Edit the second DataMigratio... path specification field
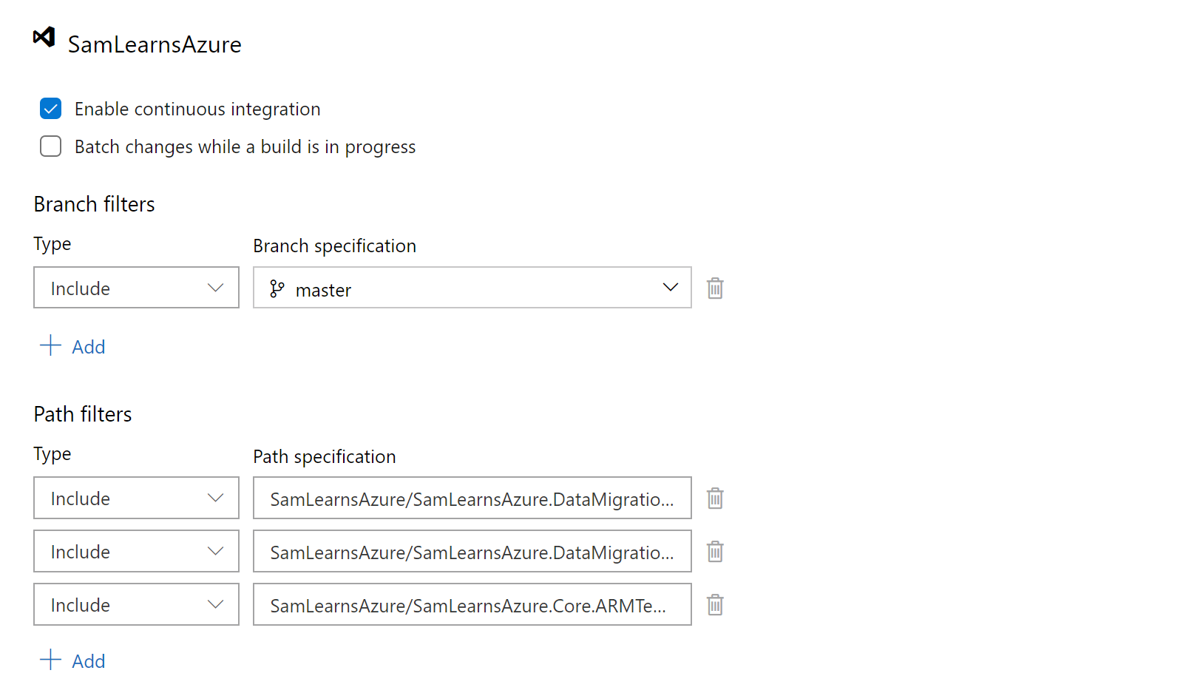 472,552
